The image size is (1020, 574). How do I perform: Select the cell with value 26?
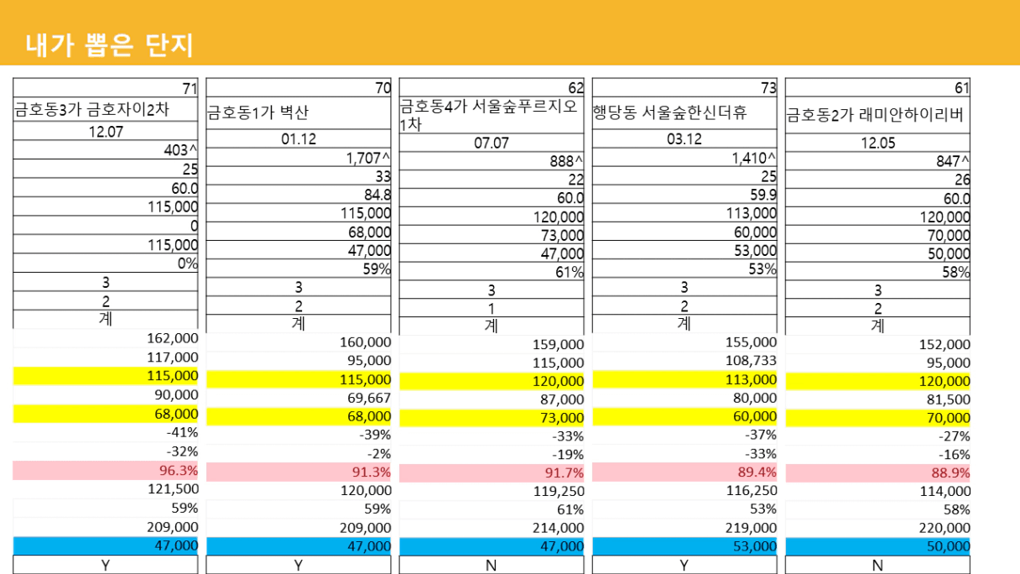coord(877,180)
